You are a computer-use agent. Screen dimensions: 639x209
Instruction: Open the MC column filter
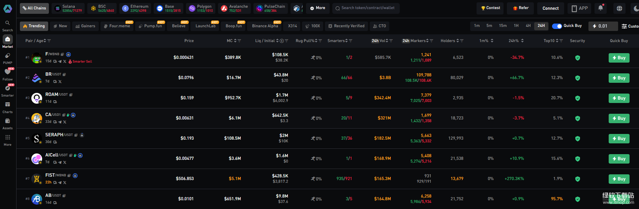239,41
